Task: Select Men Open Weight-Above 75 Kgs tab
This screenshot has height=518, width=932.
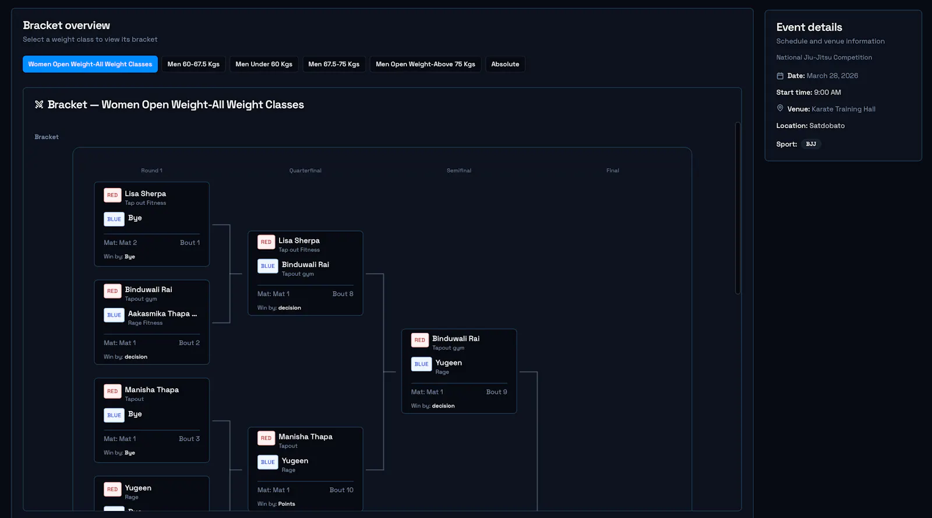Action: (x=425, y=64)
